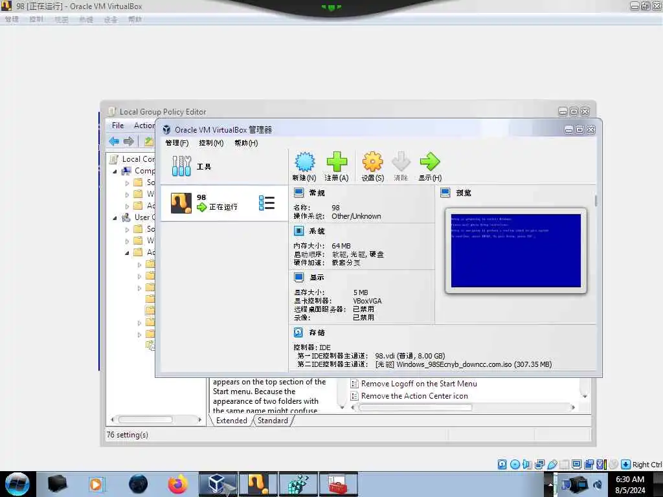Open 设置(S) orange gear settings

(x=372, y=162)
